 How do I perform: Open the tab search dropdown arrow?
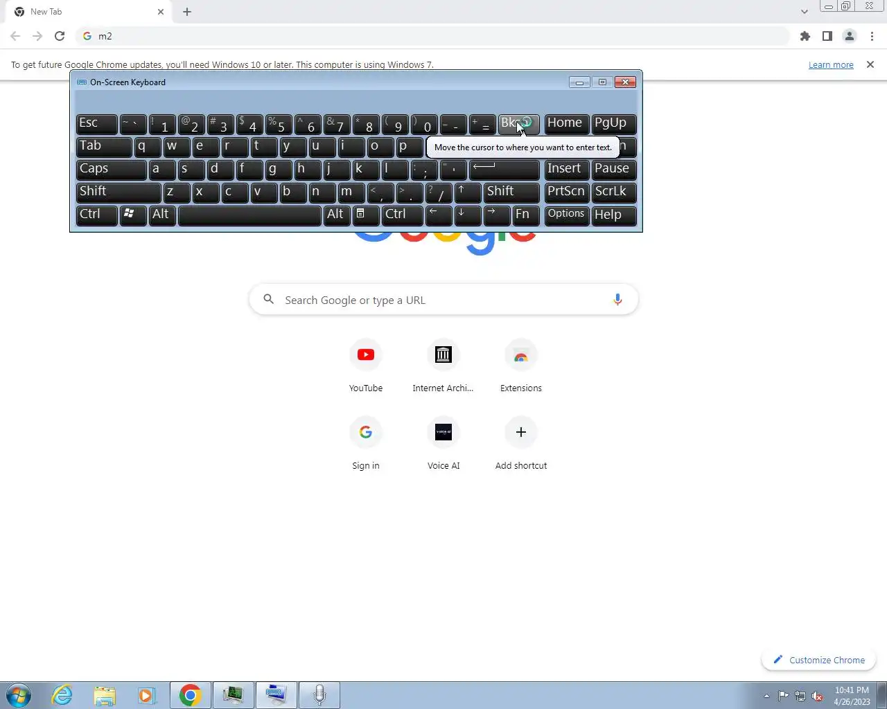coord(804,12)
